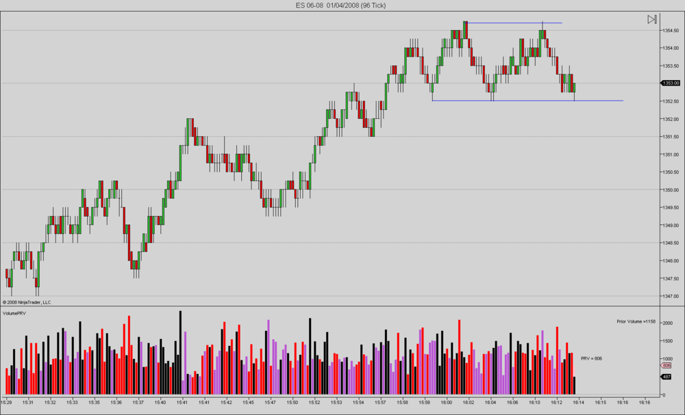Click the 15:29 time axis label

(x=7, y=402)
